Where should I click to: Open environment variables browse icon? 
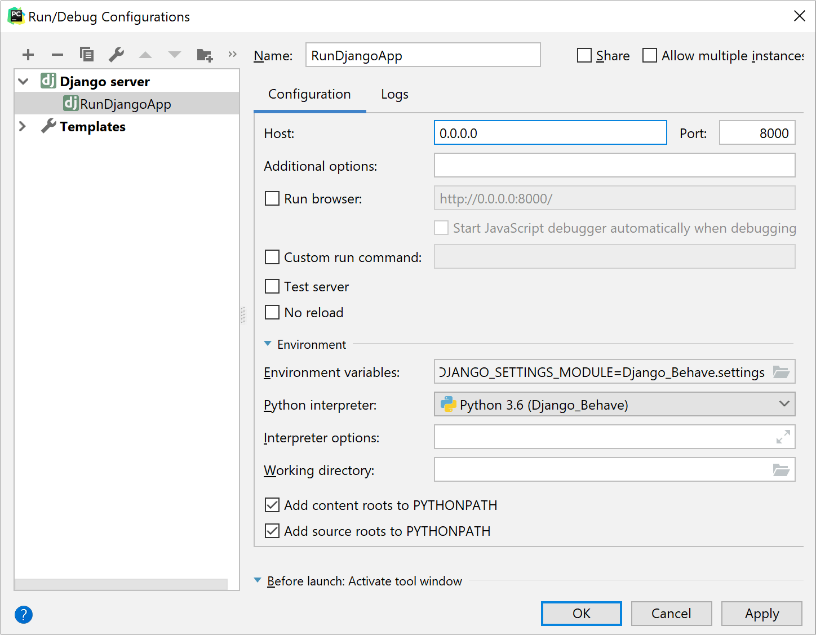[x=781, y=372]
